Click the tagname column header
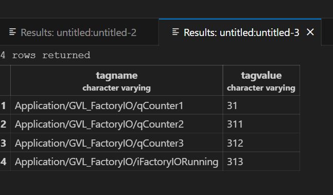The height and width of the screenshot is (195, 333). [117, 80]
